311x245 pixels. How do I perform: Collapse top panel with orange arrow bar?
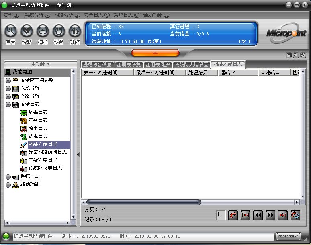pyautogui.click(x=155, y=53)
